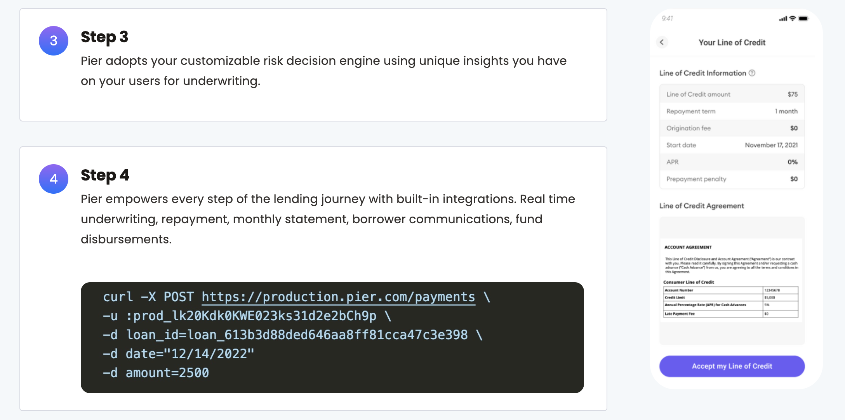Click the Repayment term row
This screenshot has height=420, width=845.
click(732, 111)
